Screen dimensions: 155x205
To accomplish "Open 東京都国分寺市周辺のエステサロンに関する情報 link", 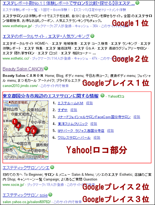I will 51,96.
